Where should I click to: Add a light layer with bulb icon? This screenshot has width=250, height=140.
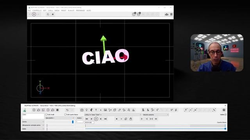coord(87,110)
